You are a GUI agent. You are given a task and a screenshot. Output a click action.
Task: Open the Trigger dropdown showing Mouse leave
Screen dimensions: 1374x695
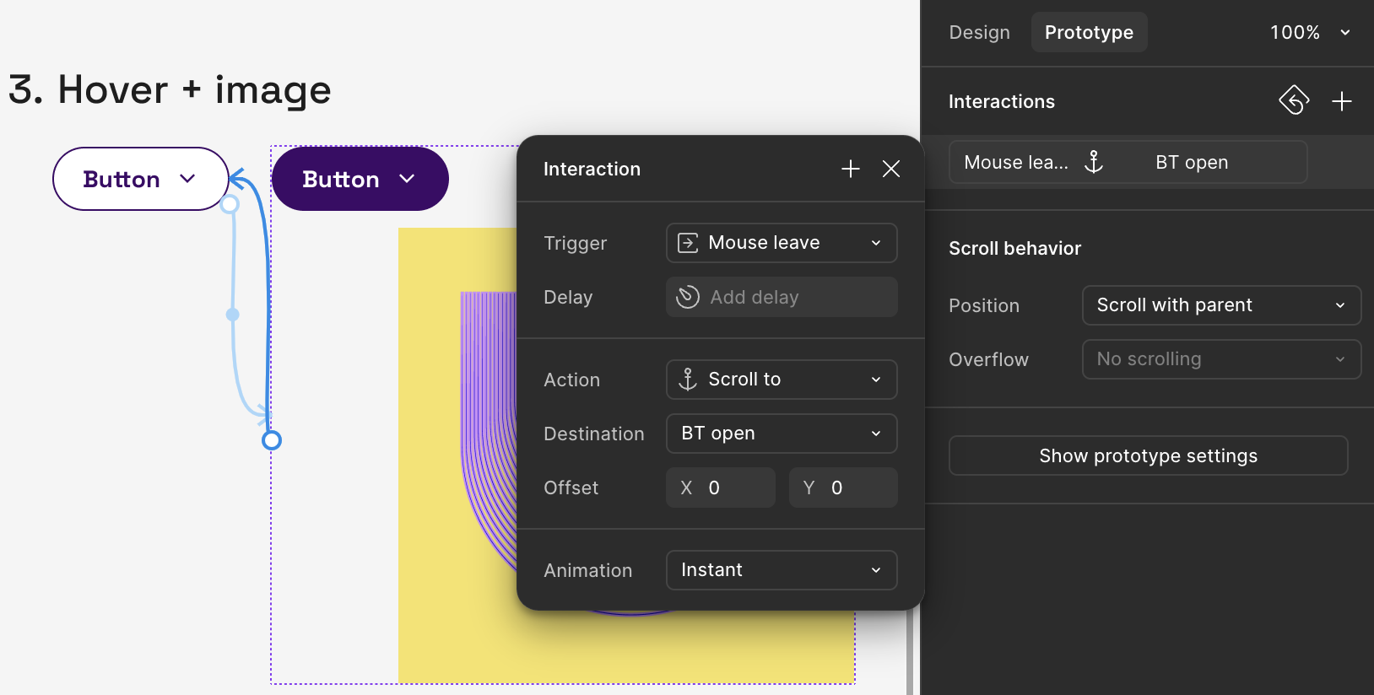(781, 243)
